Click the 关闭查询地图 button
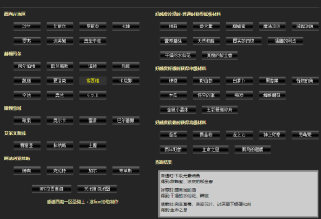Screen dimensions: 321x219 coord(97,189)
